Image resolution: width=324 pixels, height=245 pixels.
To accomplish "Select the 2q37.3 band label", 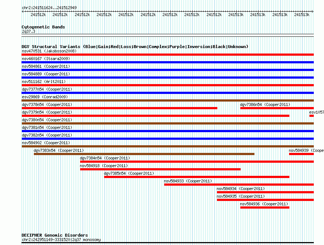I will pos(28,31).
